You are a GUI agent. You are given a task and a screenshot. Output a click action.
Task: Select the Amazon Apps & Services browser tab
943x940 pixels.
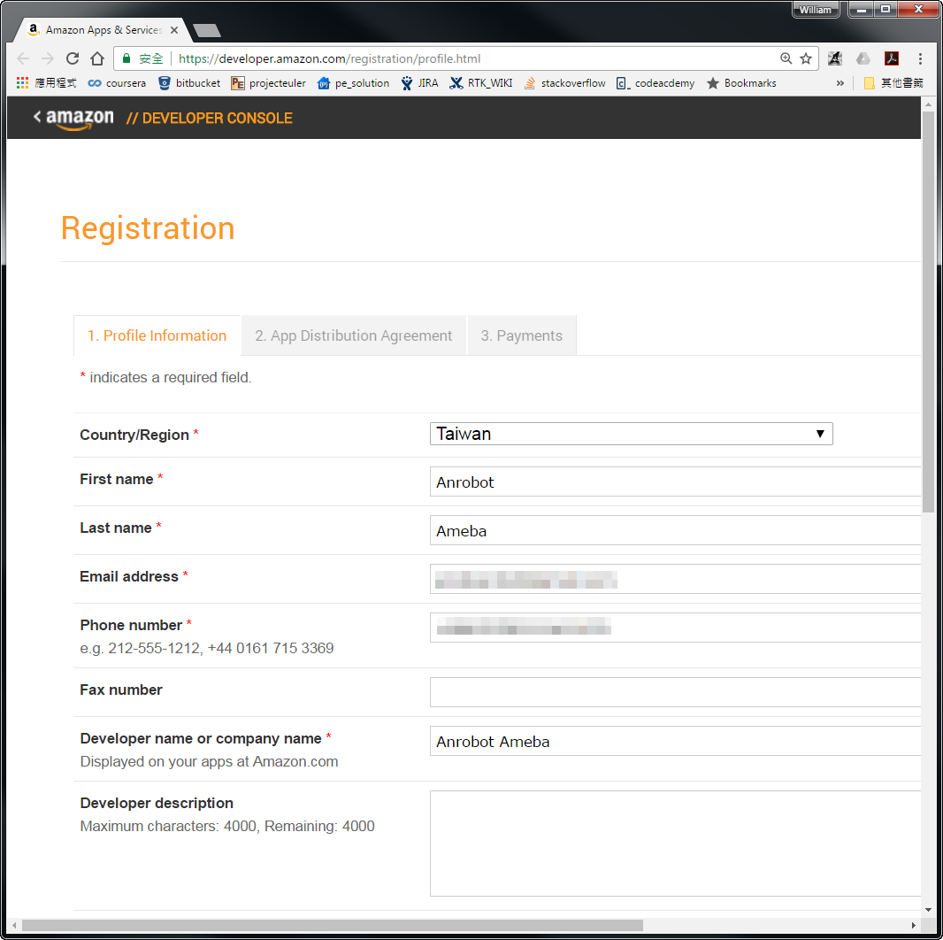103,30
